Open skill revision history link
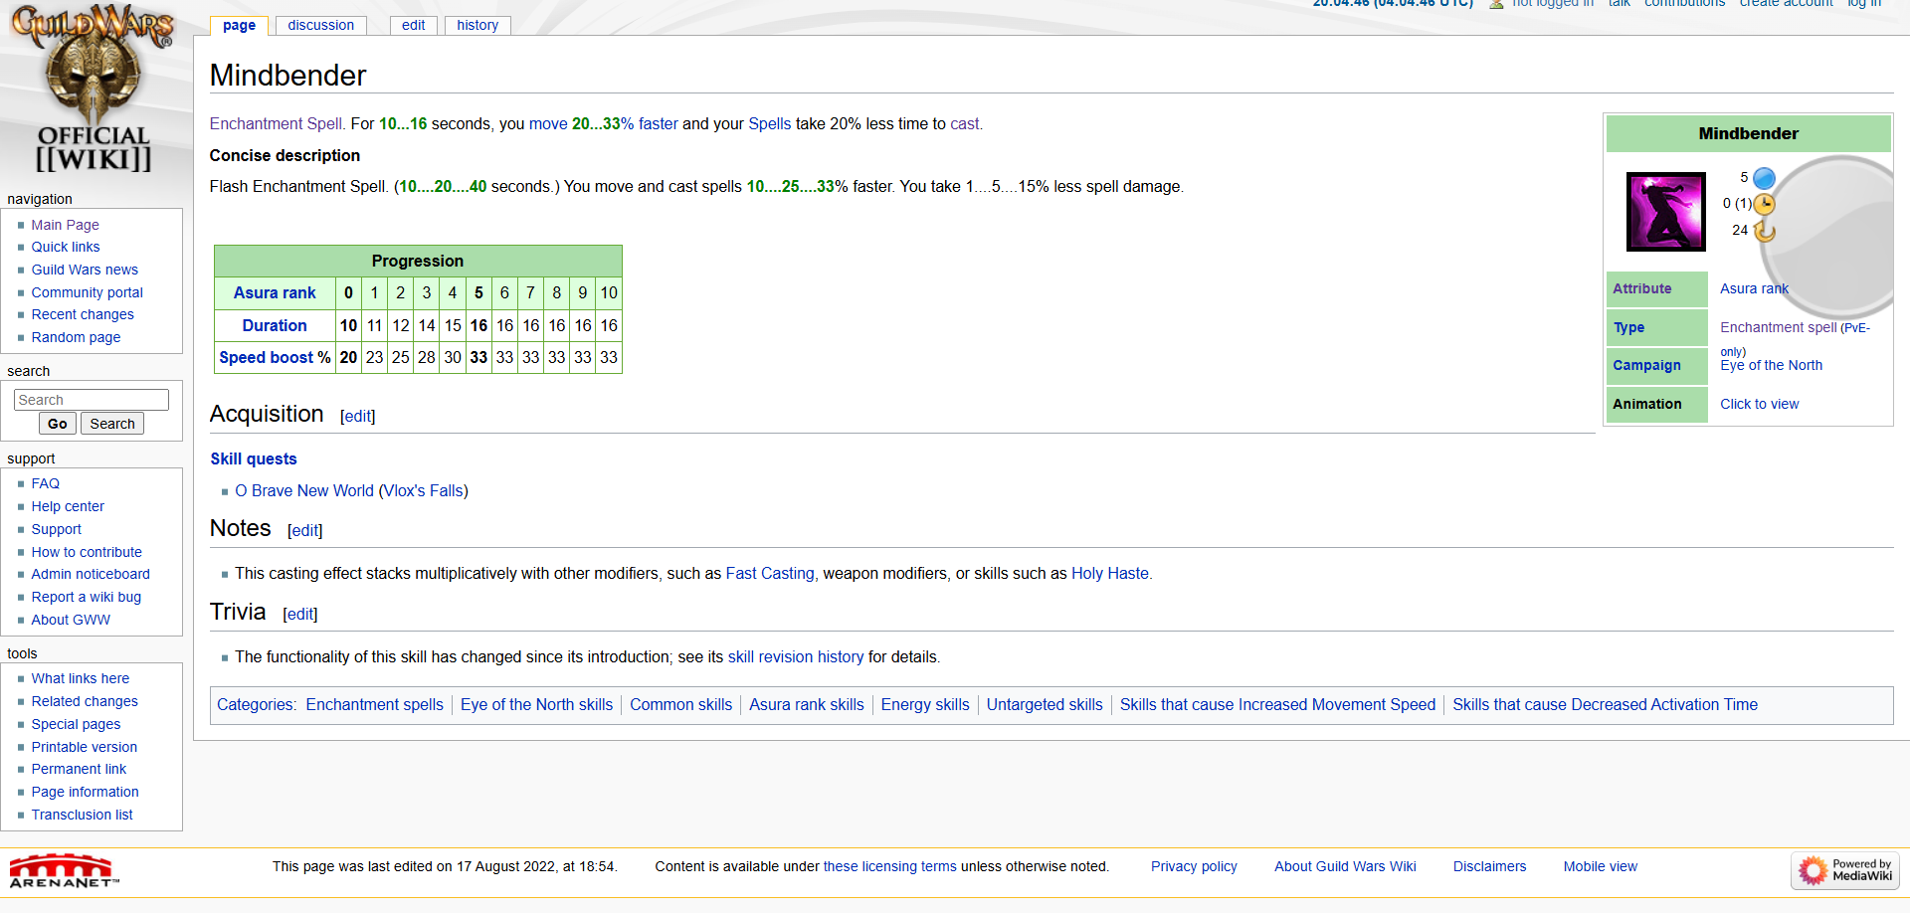The height and width of the screenshot is (913, 1910). (796, 656)
